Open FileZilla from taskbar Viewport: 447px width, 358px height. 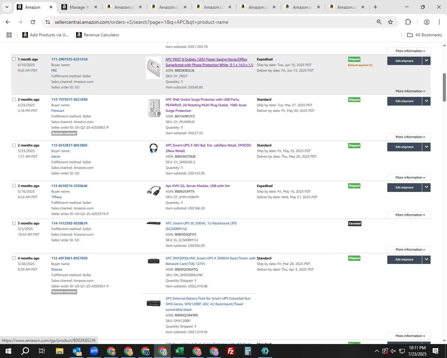click(230, 351)
